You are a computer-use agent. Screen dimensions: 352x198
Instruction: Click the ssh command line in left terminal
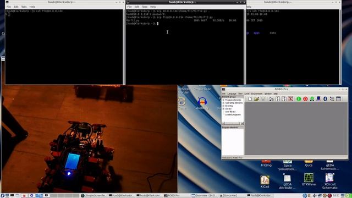tap(34, 11)
